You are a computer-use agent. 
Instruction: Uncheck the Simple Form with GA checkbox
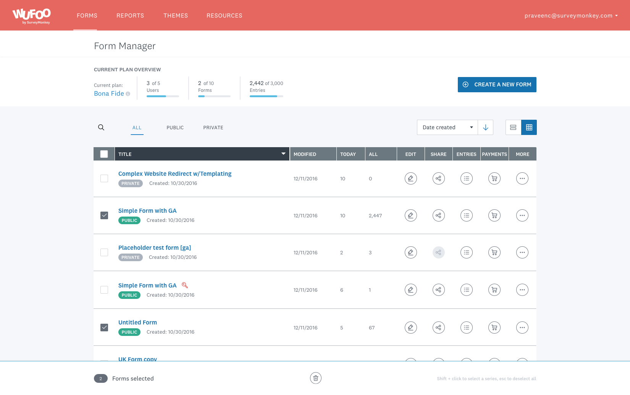[x=104, y=215]
